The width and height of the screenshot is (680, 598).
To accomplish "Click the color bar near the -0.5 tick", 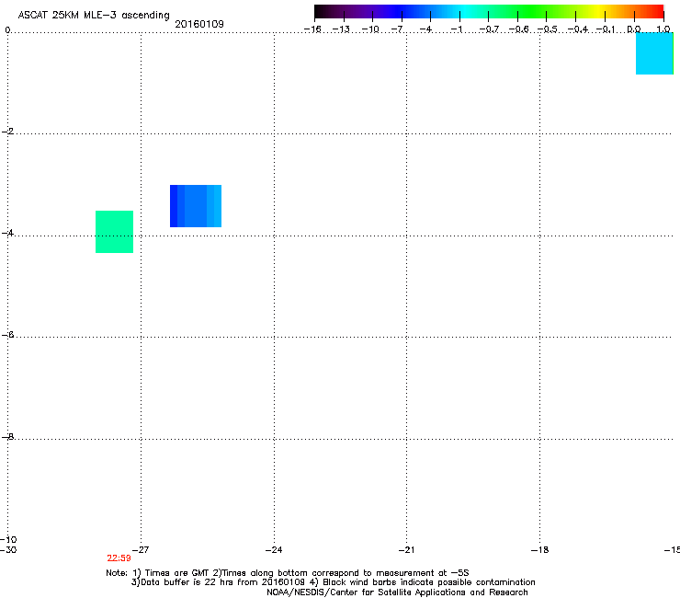I will click(x=547, y=12).
